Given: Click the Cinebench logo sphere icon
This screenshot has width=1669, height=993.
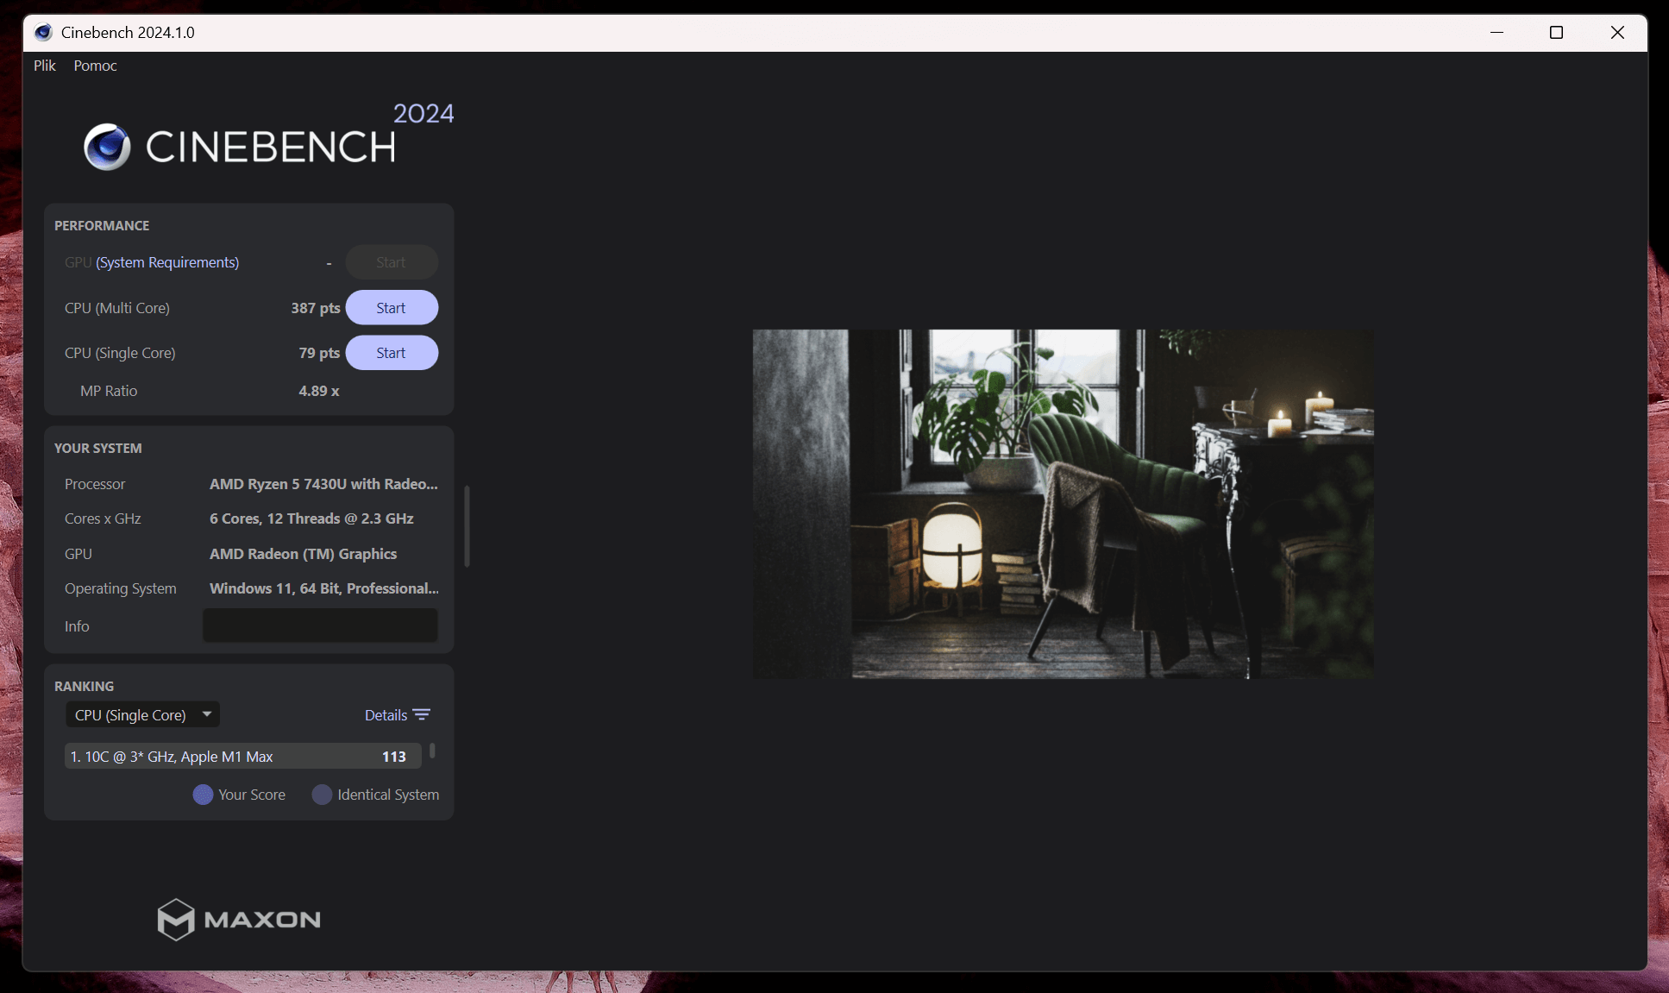Looking at the screenshot, I should click(107, 147).
